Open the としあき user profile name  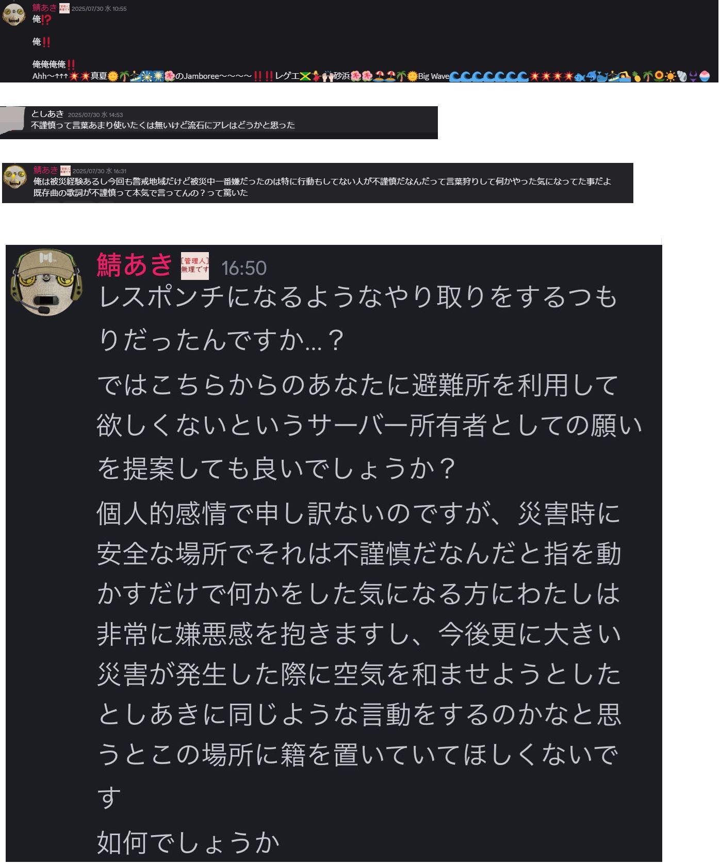point(47,114)
